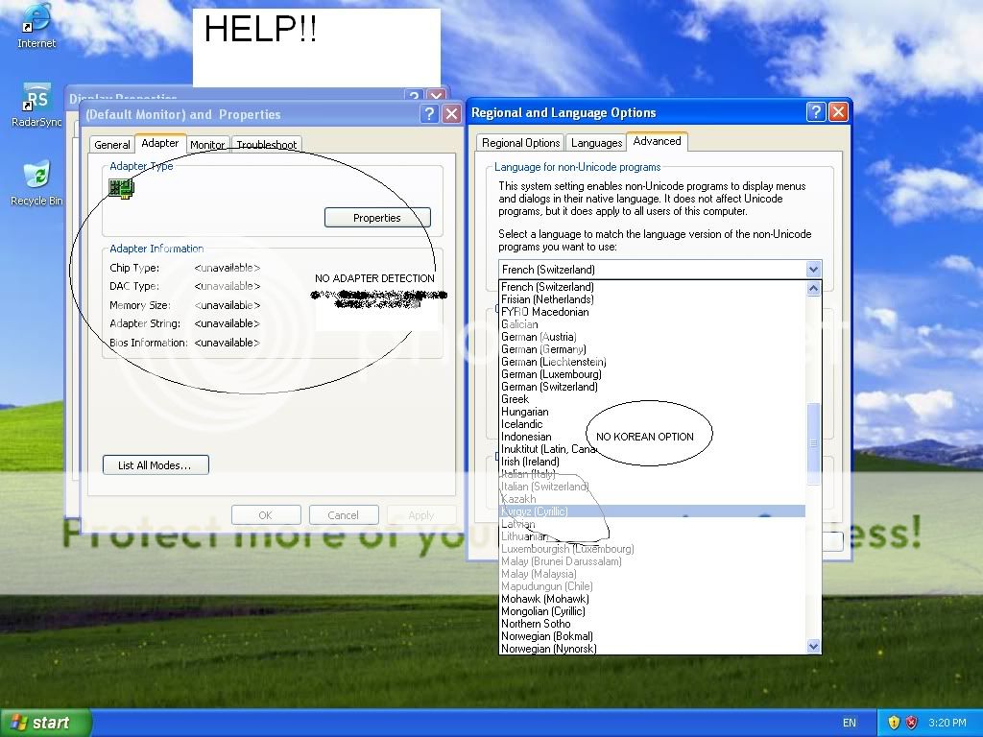Open the Languages tab

click(596, 143)
